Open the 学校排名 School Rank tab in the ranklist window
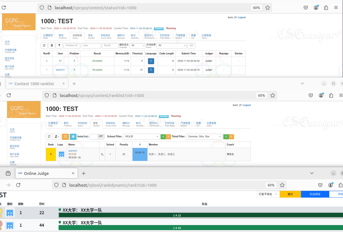The width and height of the screenshot is (343, 243). point(111,124)
